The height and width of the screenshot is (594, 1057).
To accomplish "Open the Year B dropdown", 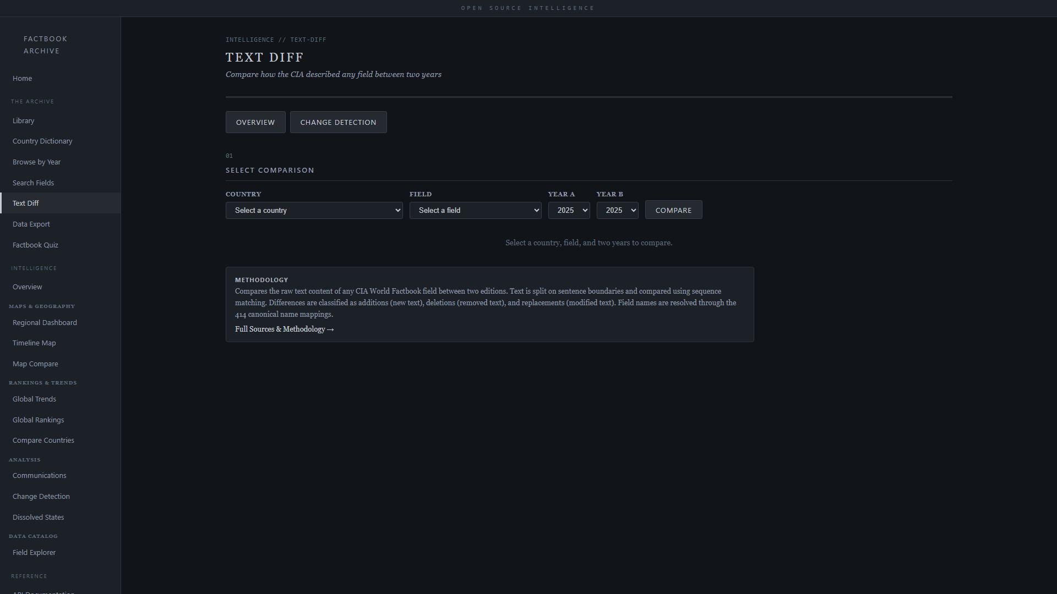I will (617, 210).
